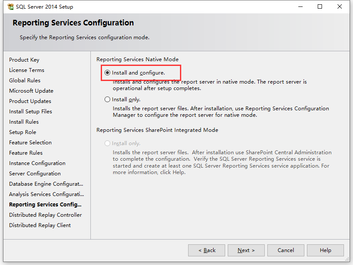Screen dimensions: 353x265
Task: Go back with the Back button
Action: point(207,250)
